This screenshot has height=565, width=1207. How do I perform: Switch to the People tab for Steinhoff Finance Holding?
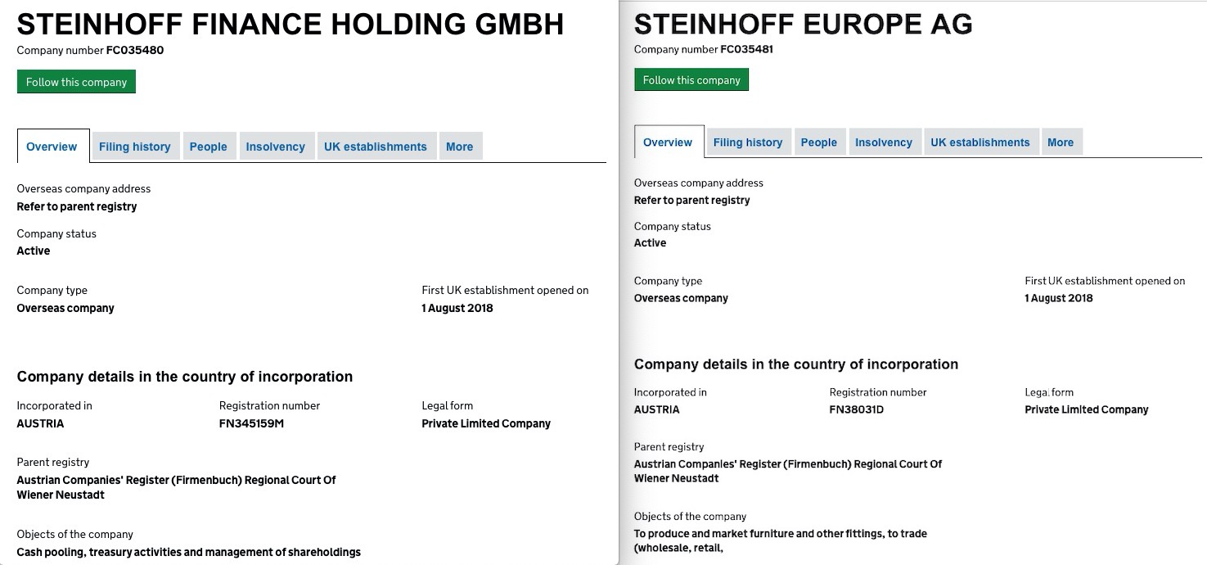[209, 146]
